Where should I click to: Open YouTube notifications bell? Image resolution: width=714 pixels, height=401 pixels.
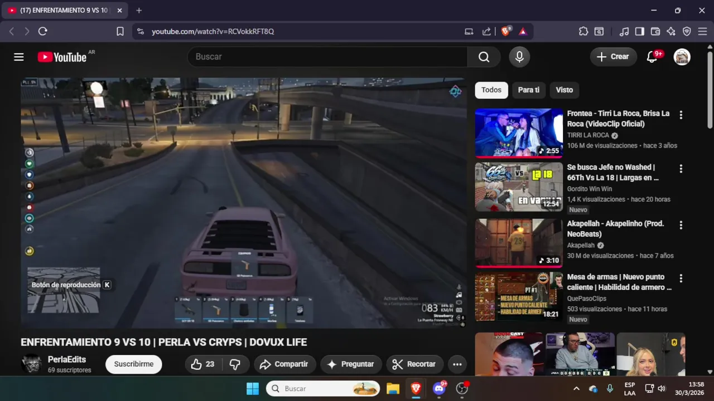(652, 57)
